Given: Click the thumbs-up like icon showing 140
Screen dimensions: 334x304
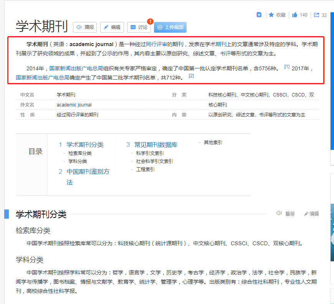Looking at the screenshot, I should click(x=294, y=15).
